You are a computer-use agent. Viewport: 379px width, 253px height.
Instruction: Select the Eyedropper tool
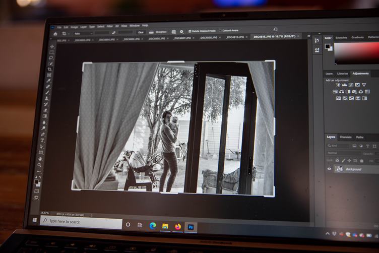click(48, 81)
